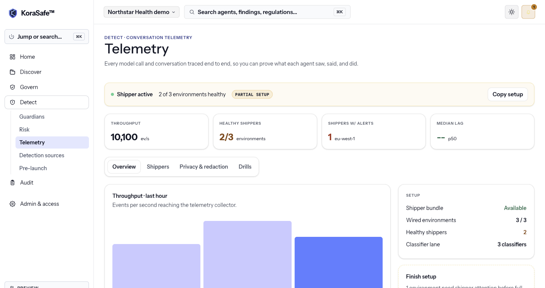
Task: Open the Discover section
Action: pyautogui.click(x=47, y=72)
